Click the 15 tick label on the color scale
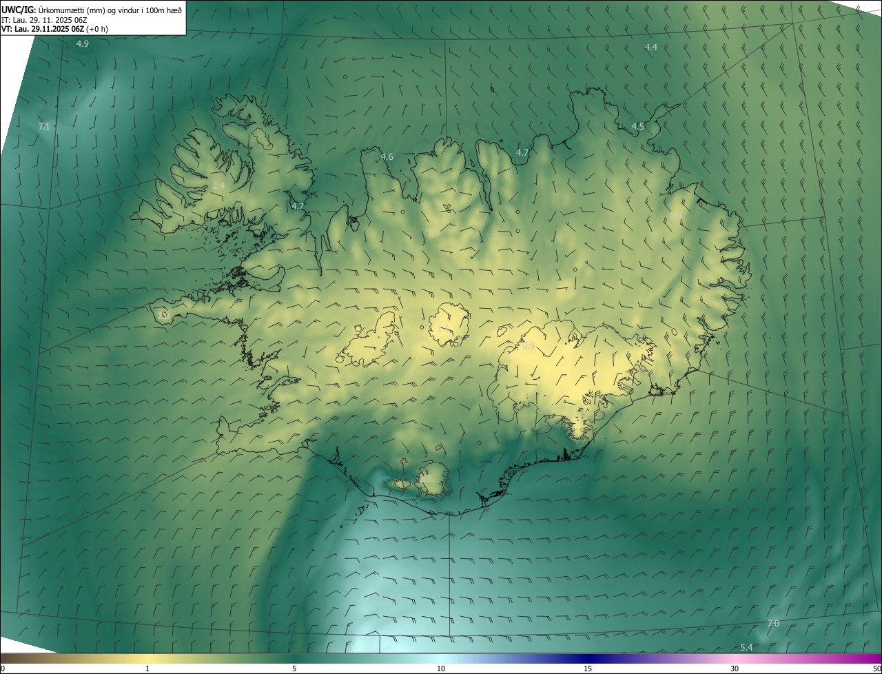Image resolution: width=882 pixels, height=674 pixels. click(588, 669)
